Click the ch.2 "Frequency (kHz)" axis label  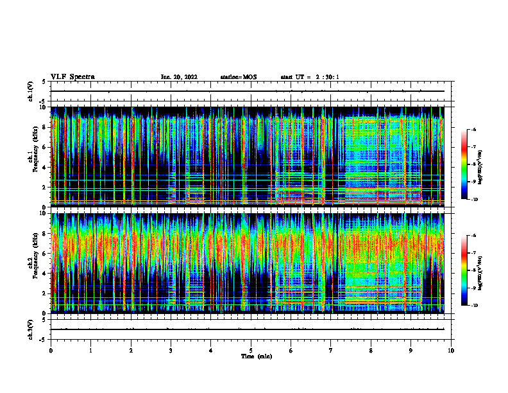coord(35,256)
